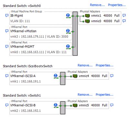Click the info bubble next to IB-Mgmt
Viewport: 131px width, 119px height.
coord(7,16)
